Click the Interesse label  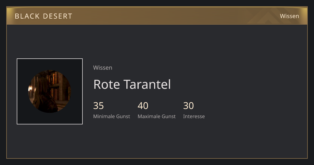(x=194, y=116)
